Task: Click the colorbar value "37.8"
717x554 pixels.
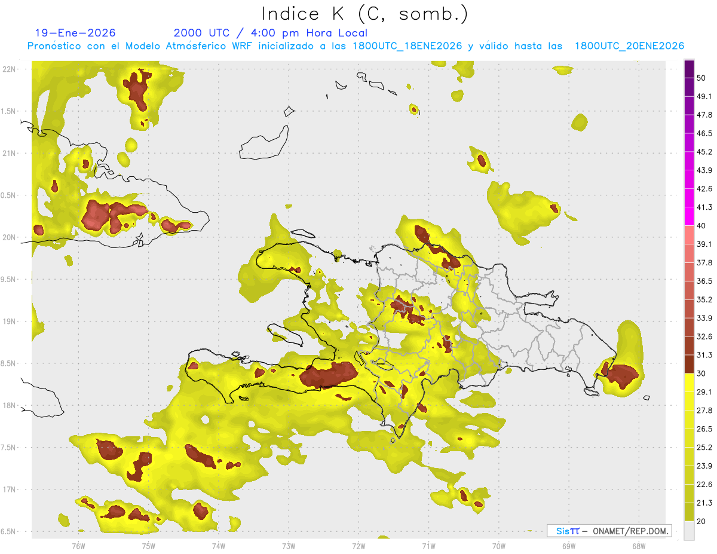Action: pos(704,262)
